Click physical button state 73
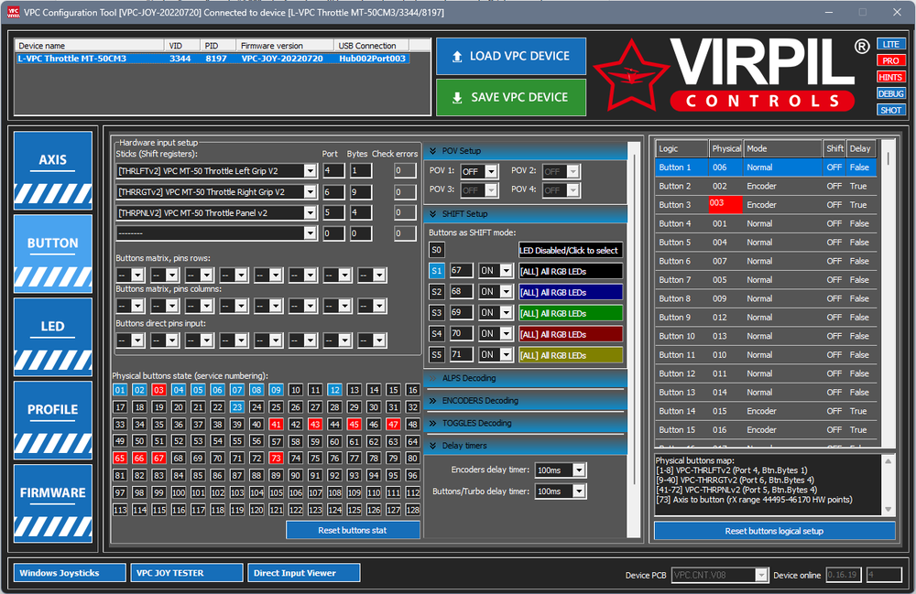Image resolution: width=916 pixels, height=594 pixels. click(276, 459)
